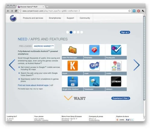
Task: Click the orange WANT down chevron
Action: 68,98
